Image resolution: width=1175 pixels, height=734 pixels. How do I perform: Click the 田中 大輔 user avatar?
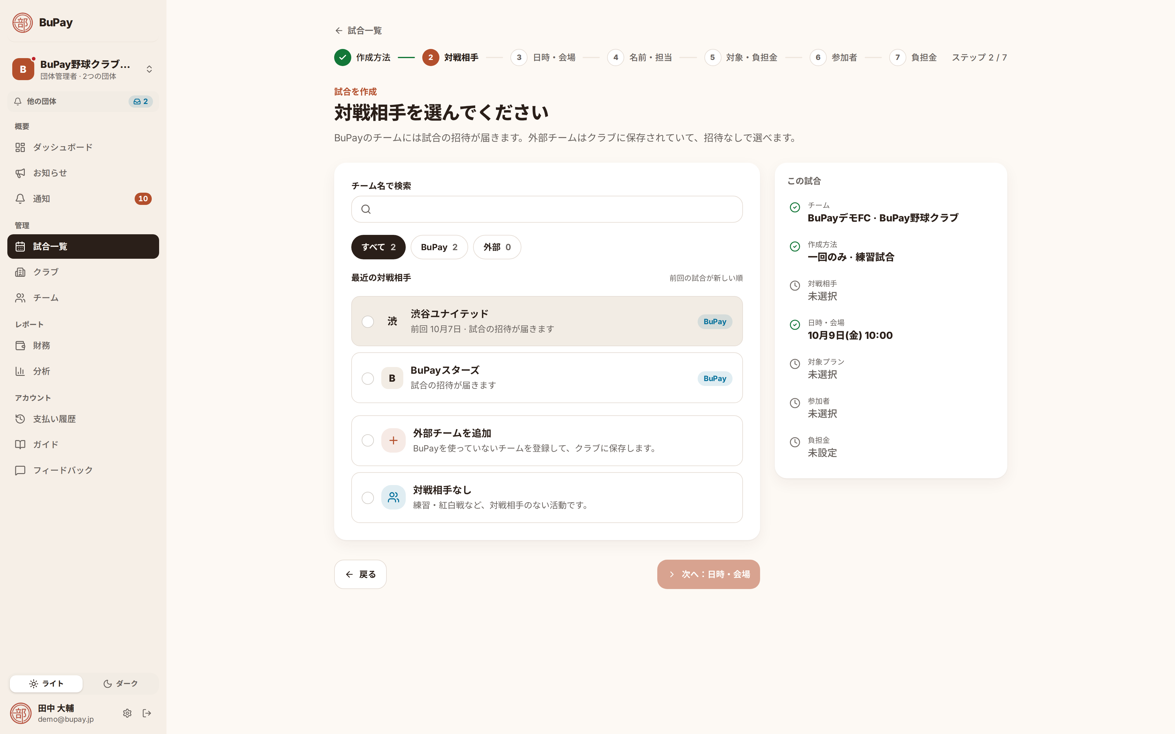tap(21, 713)
